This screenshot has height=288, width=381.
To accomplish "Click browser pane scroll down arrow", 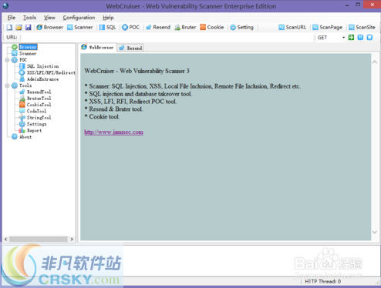I will (375, 232).
